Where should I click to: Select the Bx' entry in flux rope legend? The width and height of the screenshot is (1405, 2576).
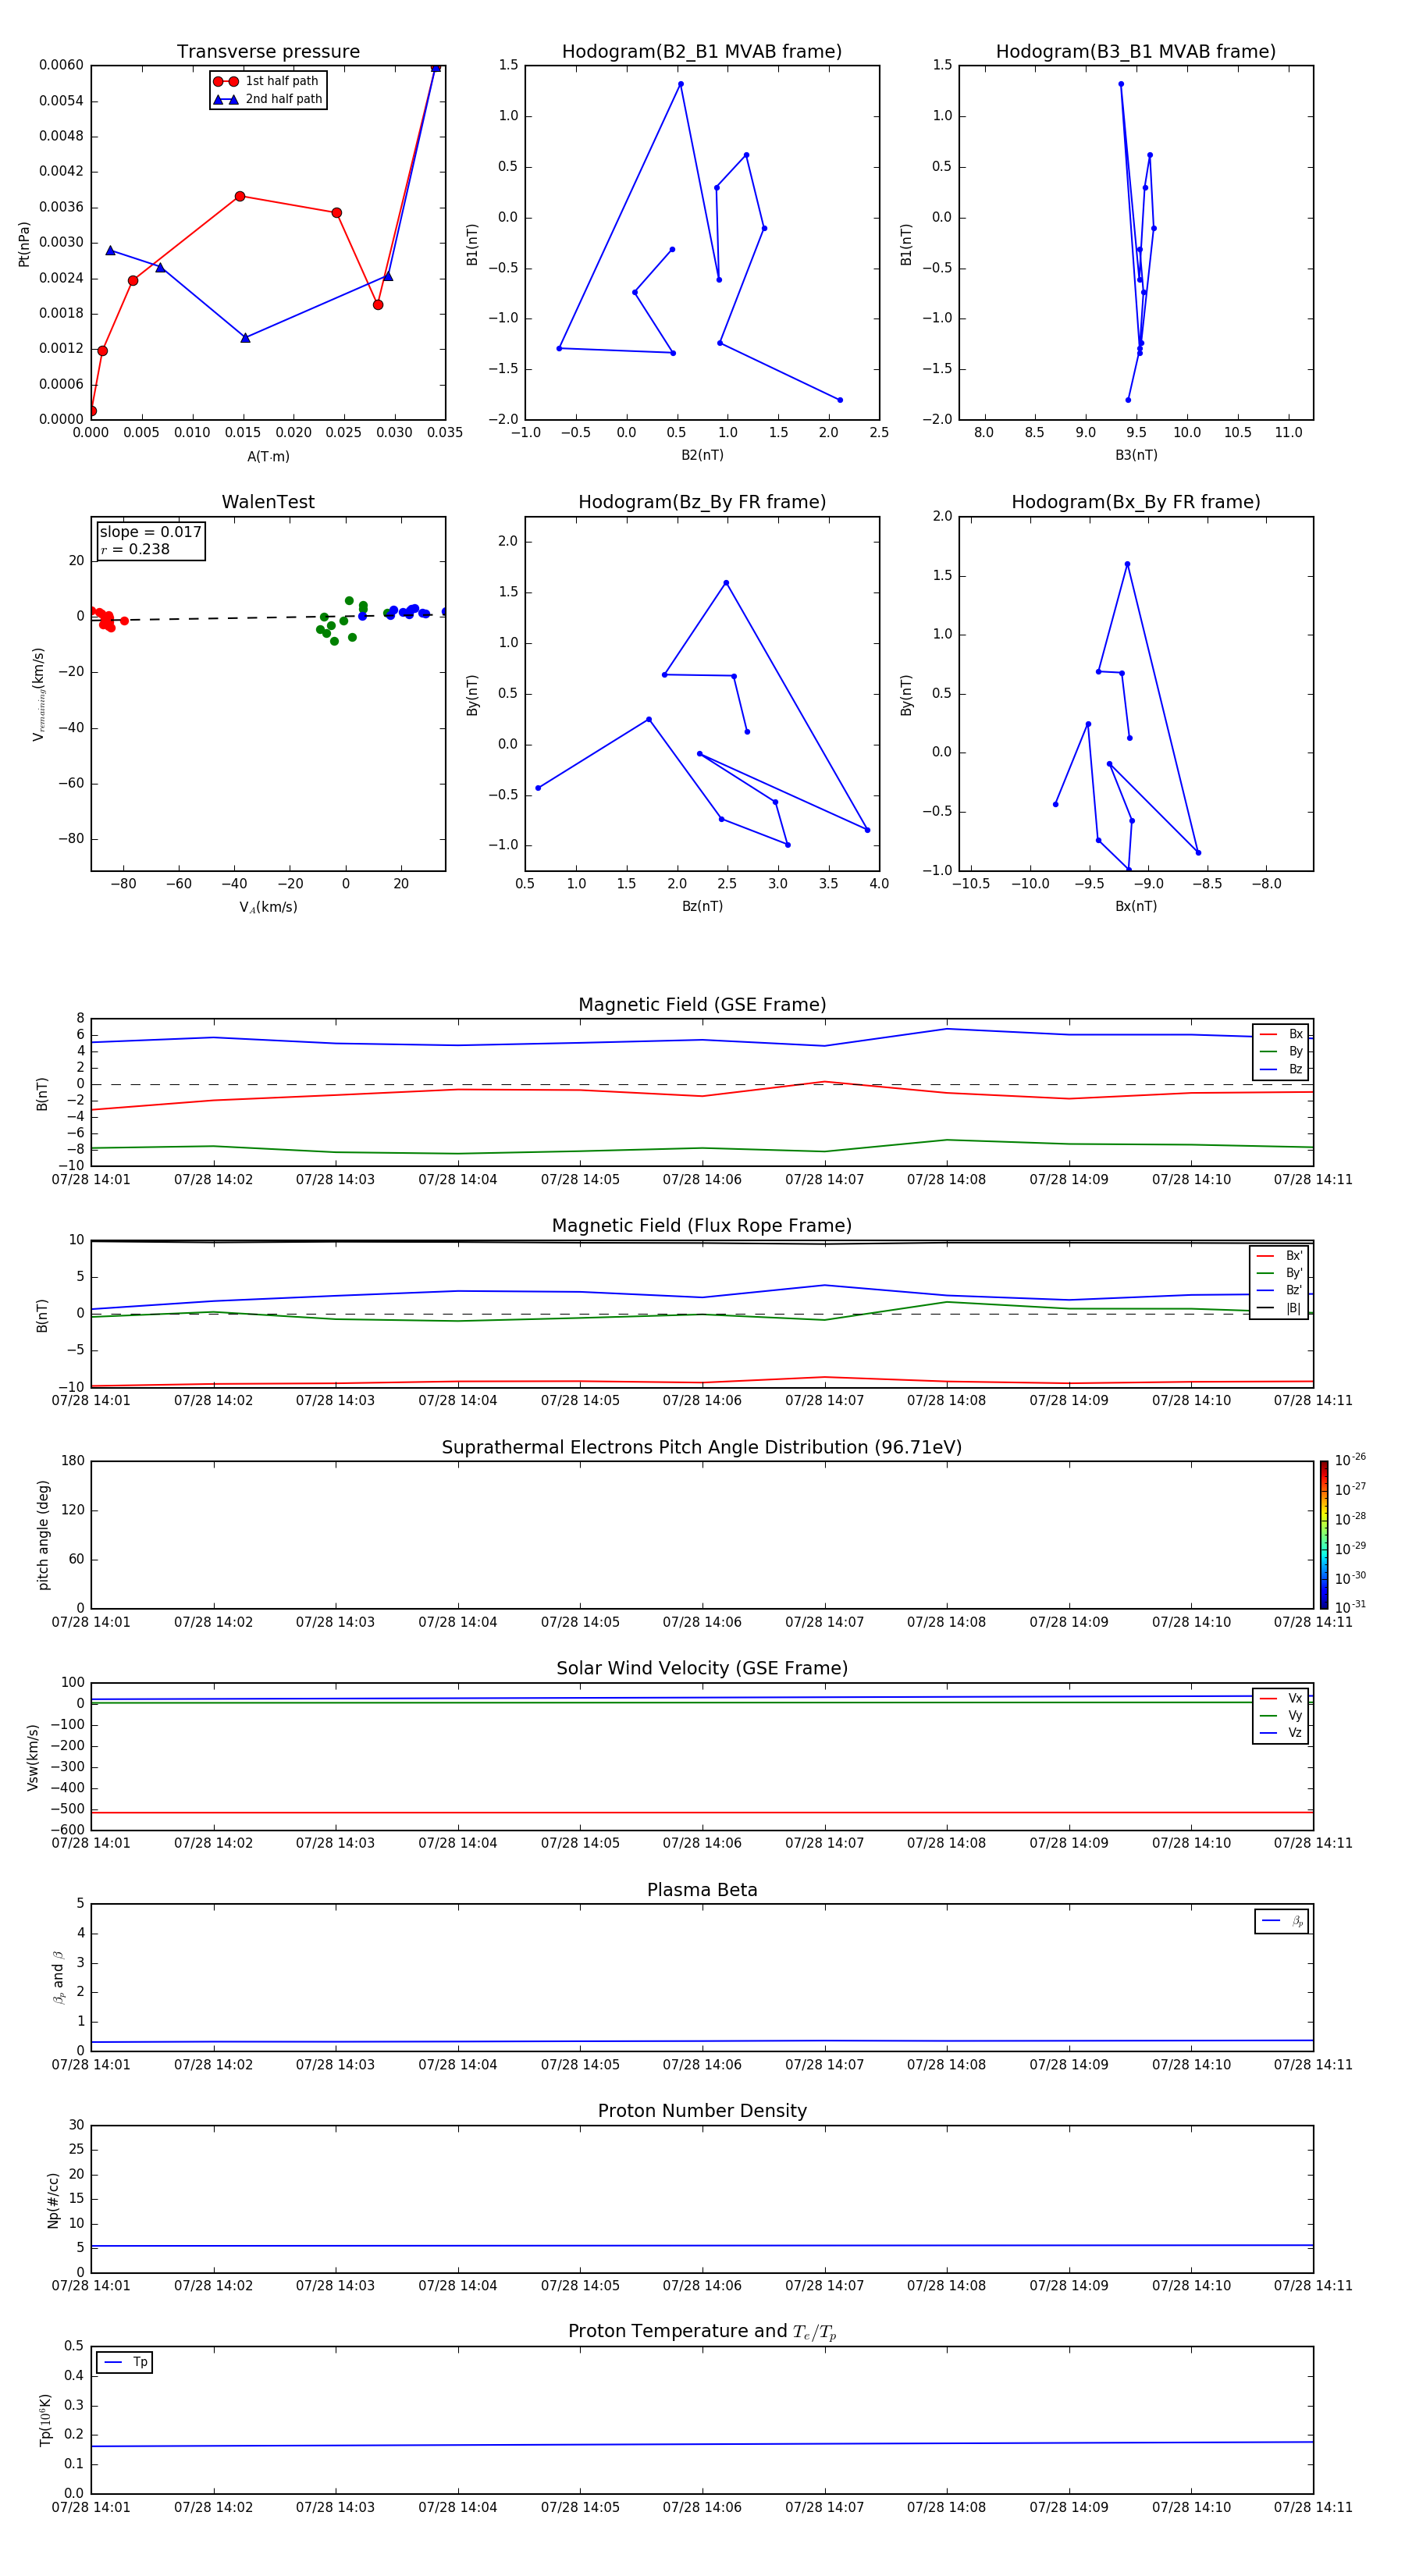coord(1279,1256)
